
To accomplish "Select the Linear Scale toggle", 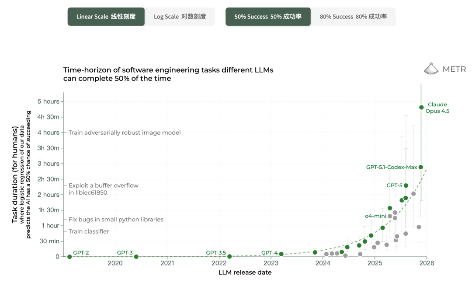I will (106, 17).
